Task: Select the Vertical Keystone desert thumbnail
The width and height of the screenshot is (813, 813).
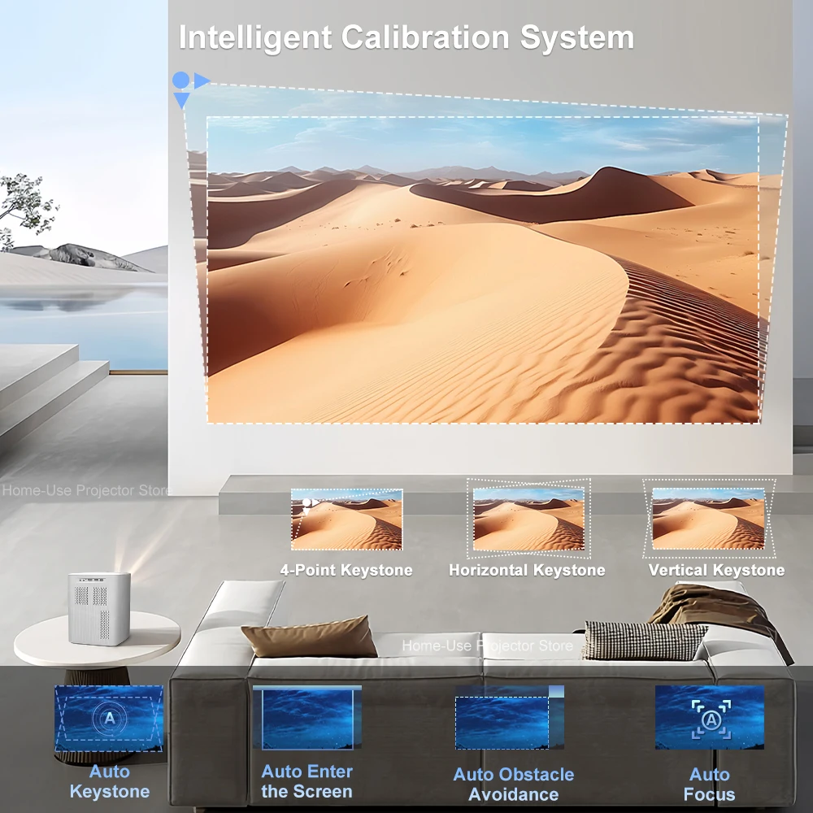Action: tap(709, 519)
